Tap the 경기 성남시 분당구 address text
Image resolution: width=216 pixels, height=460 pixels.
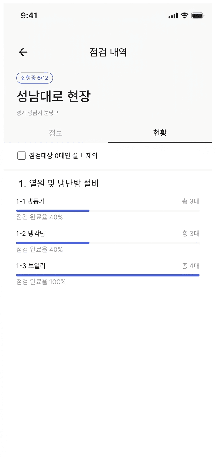point(37,113)
